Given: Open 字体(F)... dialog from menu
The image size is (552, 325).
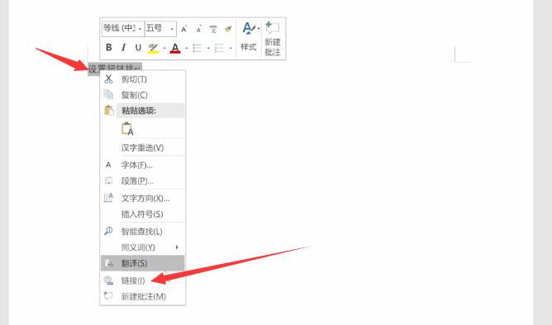Looking at the screenshot, I should click(x=142, y=165).
